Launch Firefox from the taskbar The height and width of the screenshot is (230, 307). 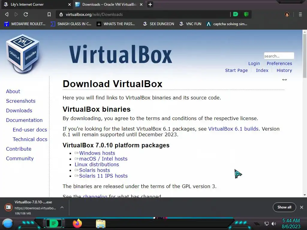click(x=77, y=223)
